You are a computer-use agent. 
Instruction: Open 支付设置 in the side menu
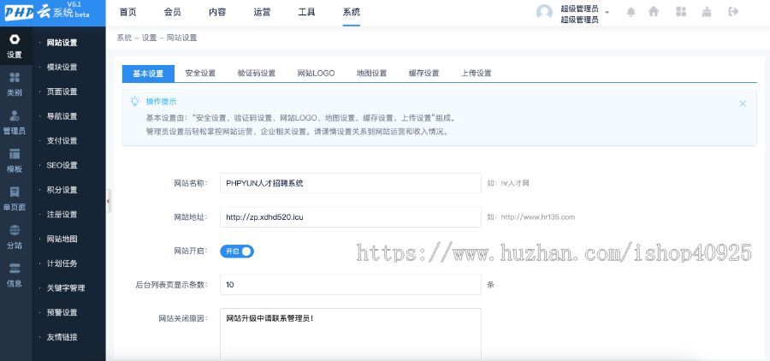62,140
